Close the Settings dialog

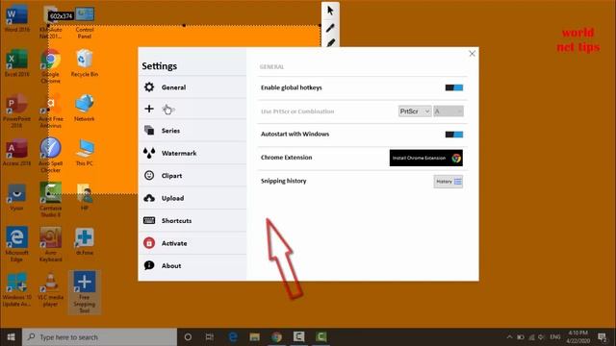pyautogui.click(x=472, y=54)
